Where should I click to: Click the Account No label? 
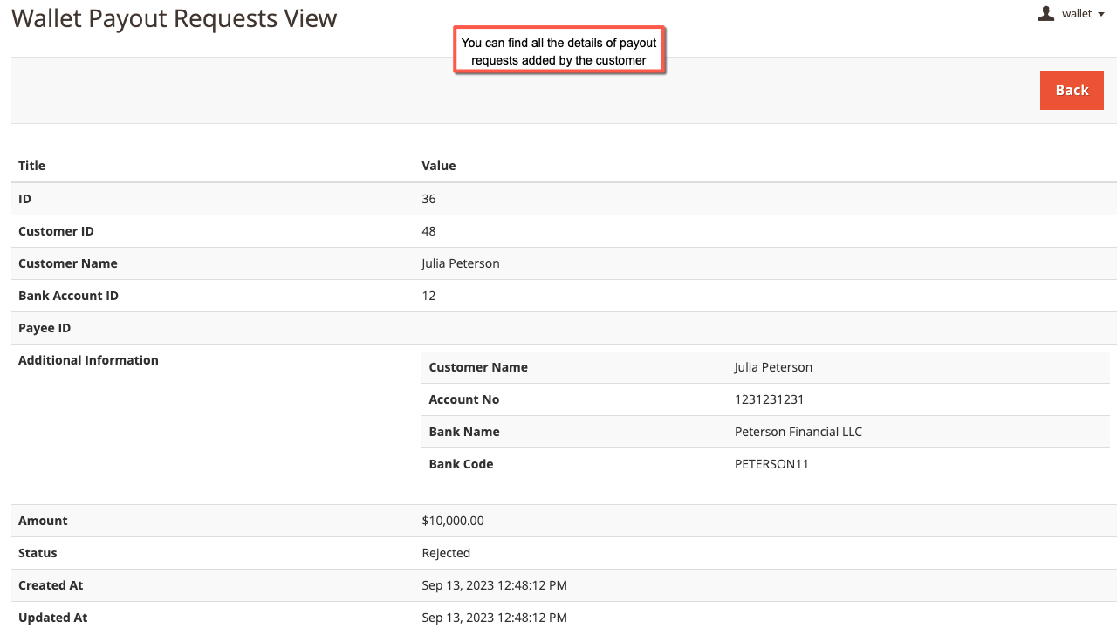(463, 399)
